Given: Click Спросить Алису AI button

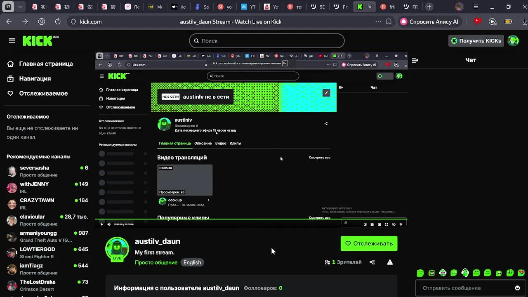Looking at the screenshot, I should pos(429,22).
